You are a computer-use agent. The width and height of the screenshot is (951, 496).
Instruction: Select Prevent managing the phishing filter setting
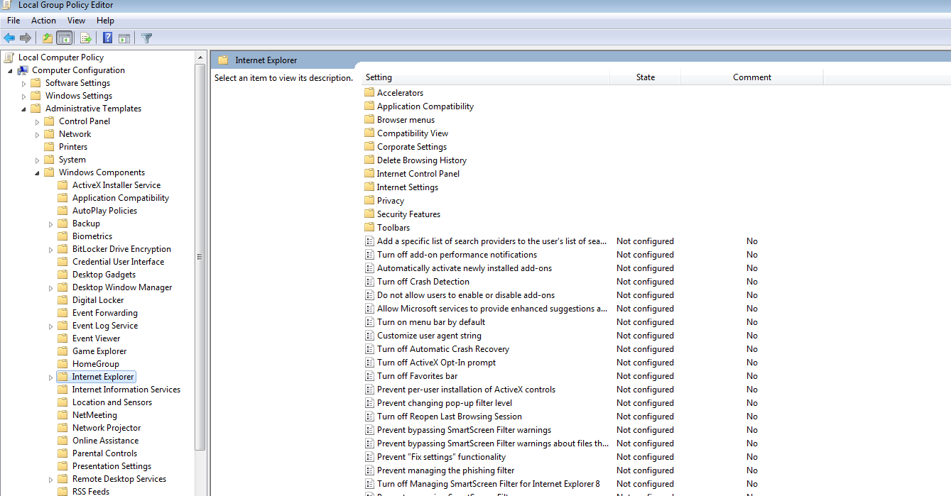pos(446,470)
